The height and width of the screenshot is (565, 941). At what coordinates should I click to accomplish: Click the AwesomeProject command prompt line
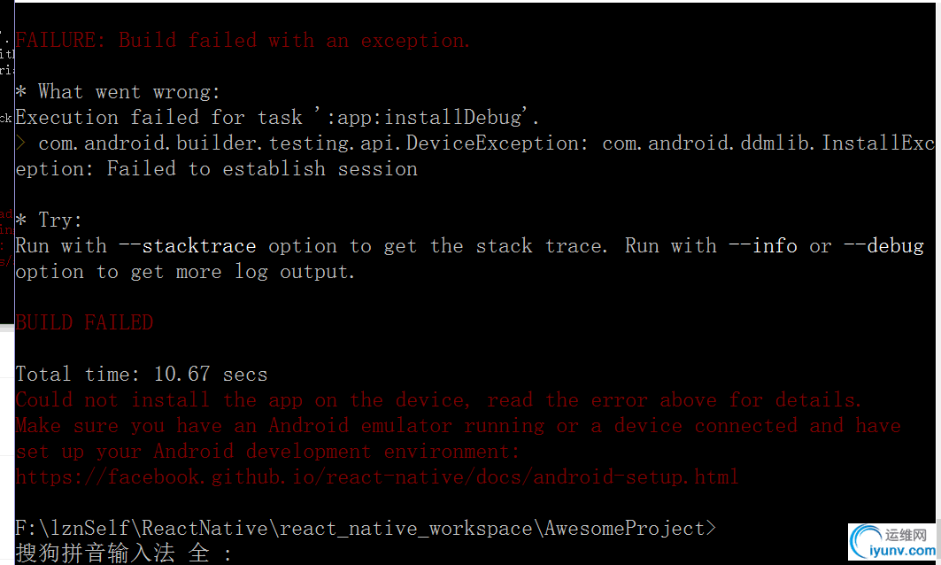point(365,529)
